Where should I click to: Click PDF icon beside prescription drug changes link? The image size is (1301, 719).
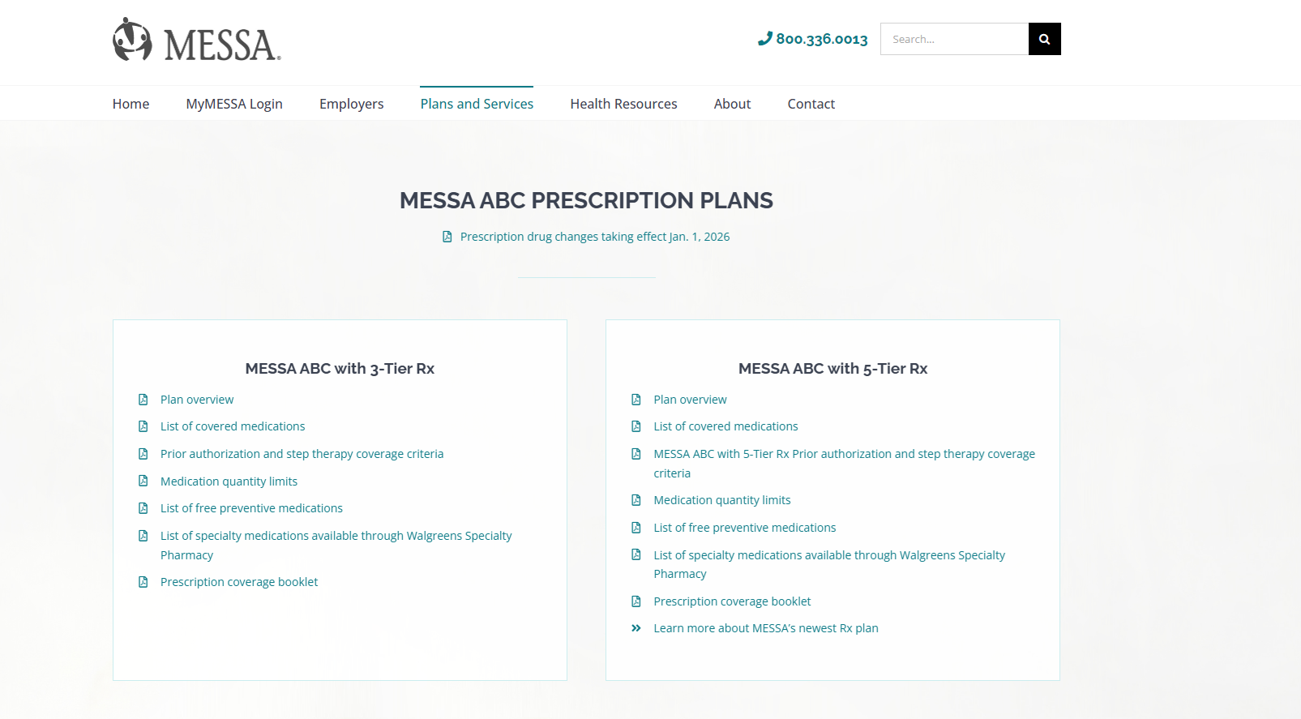coord(447,237)
